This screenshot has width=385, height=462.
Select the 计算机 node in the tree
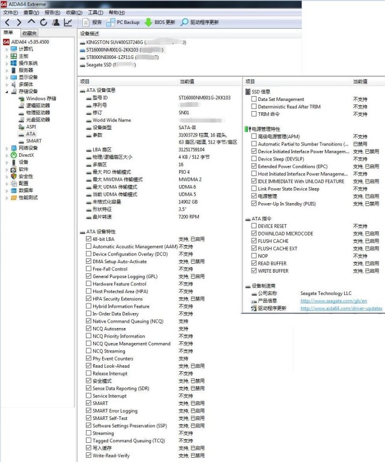pyautogui.click(x=22, y=49)
